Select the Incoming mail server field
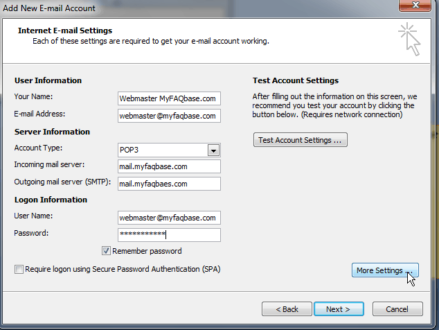The height and width of the screenshot is (330, 439). pos(169,166)
